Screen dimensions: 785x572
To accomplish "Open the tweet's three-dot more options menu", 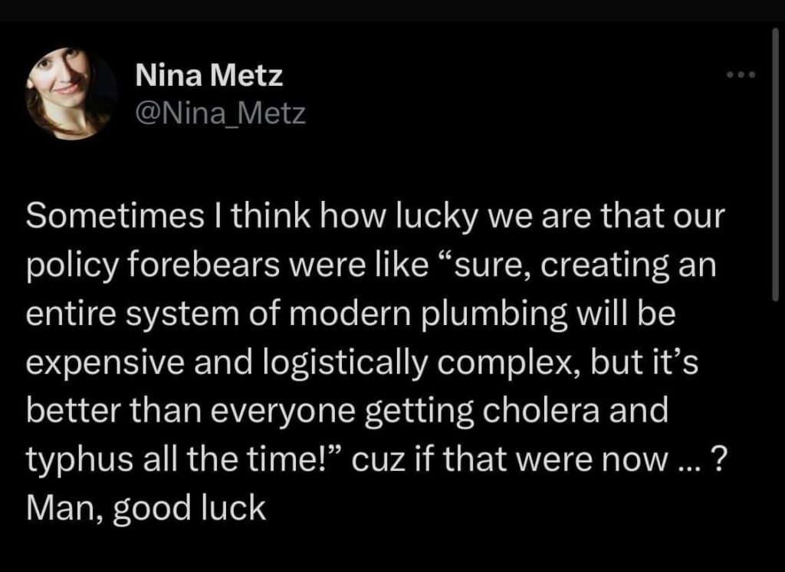I will pyautogui.click(x=742, y=75).
